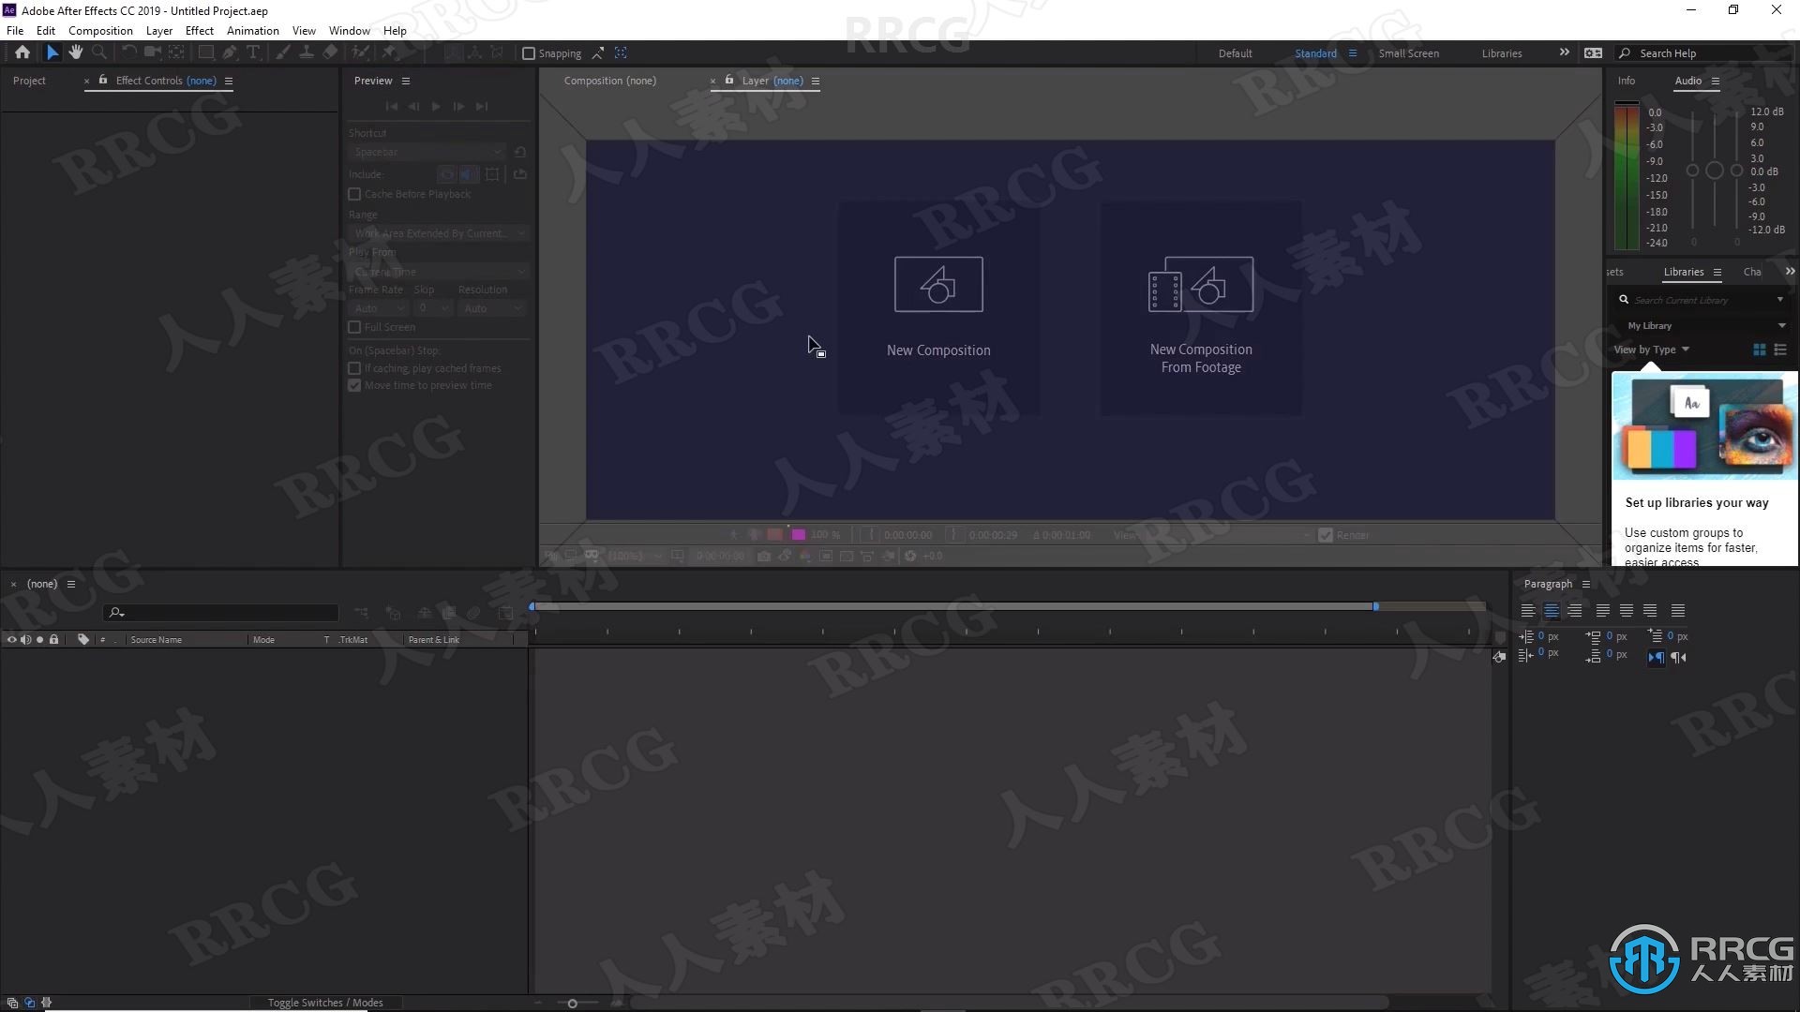1800x1012 pixels.
Task: Click New Composition From Footage
Action: click(1201, 308)
